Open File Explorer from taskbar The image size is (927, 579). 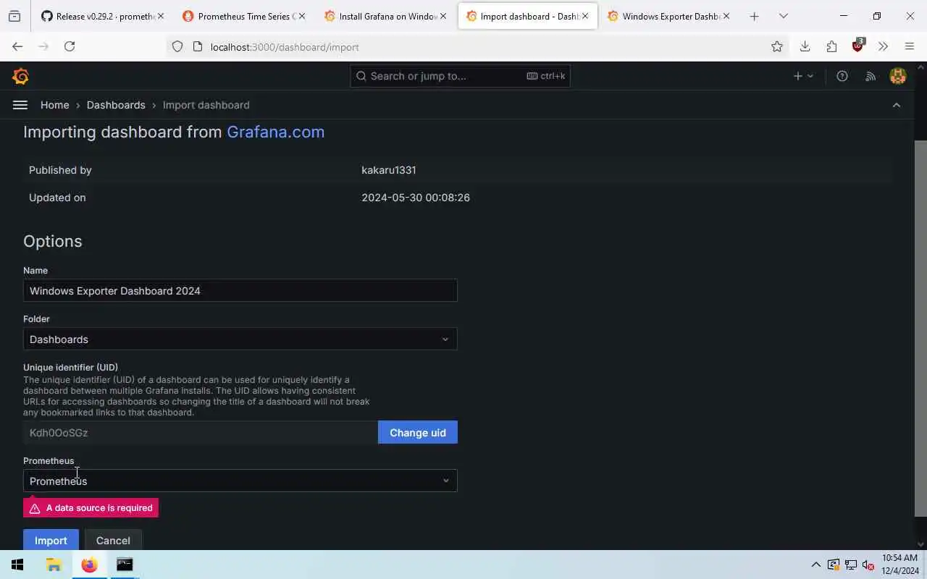[54, 565]
